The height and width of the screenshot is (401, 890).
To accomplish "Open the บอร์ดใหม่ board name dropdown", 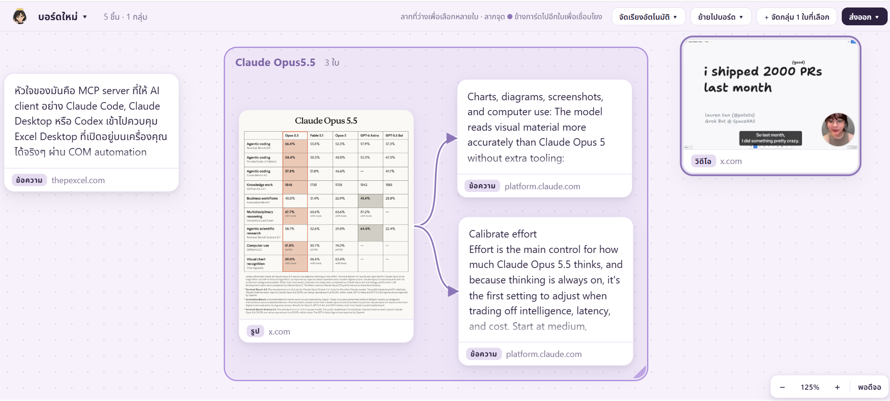I will pos(63,17).
